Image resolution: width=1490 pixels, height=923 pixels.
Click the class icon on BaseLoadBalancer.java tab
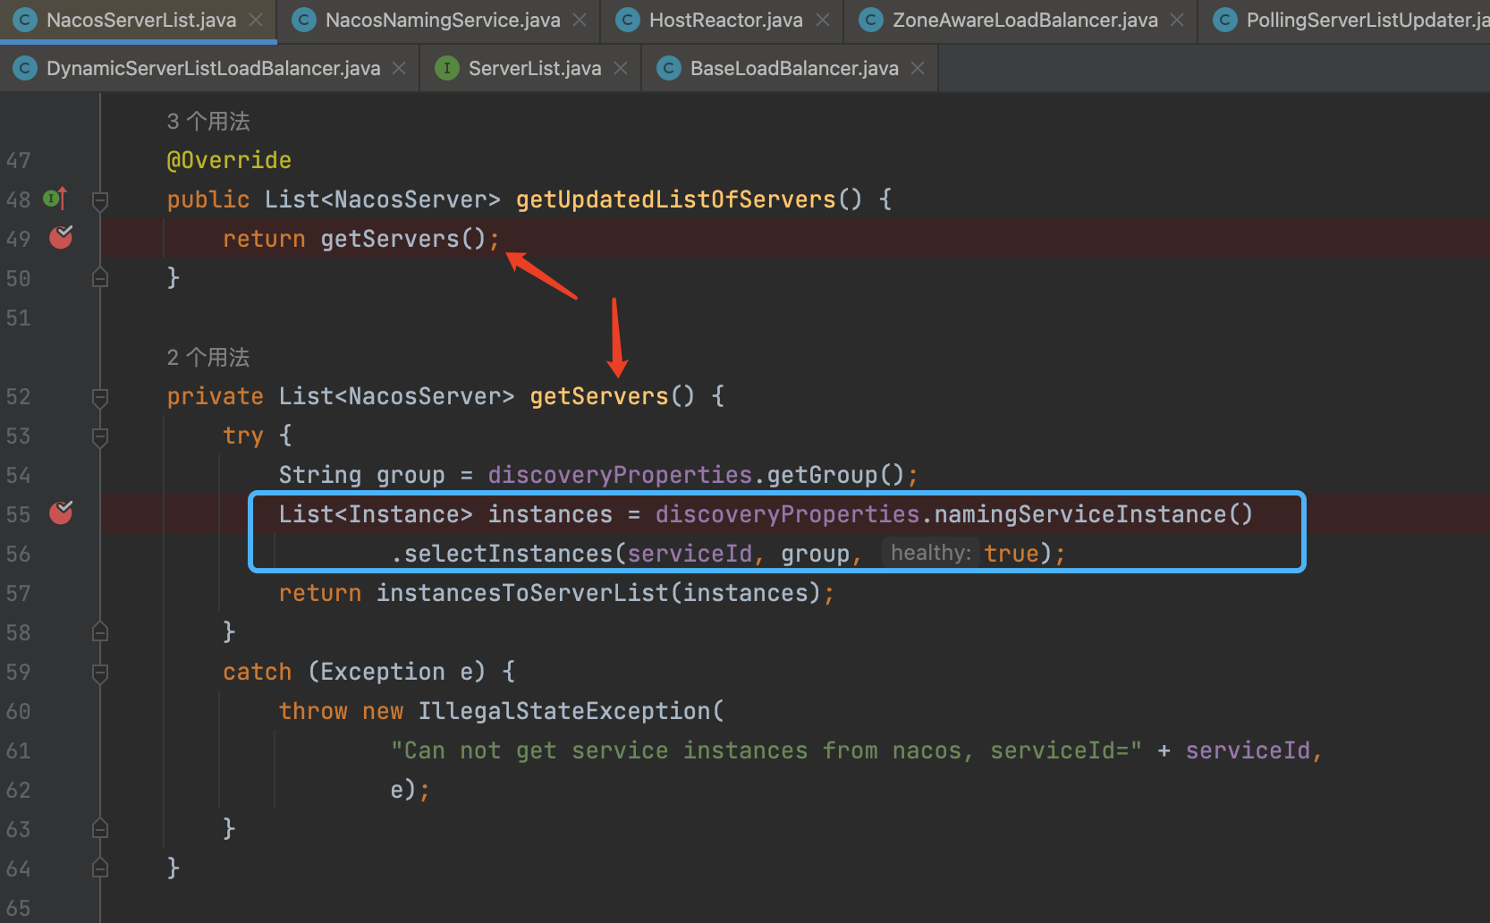(x=668, y=68)
